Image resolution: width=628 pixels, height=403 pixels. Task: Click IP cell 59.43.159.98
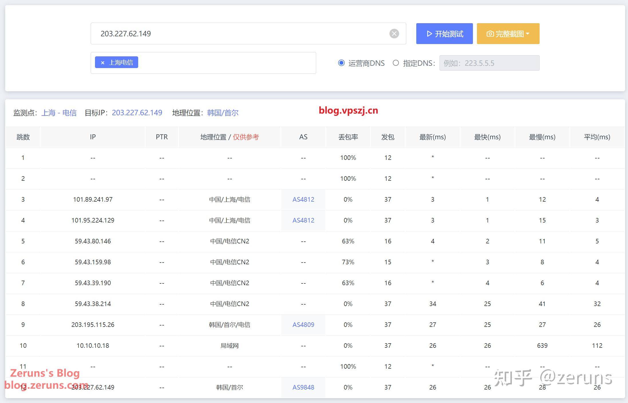tap(93, 262)
